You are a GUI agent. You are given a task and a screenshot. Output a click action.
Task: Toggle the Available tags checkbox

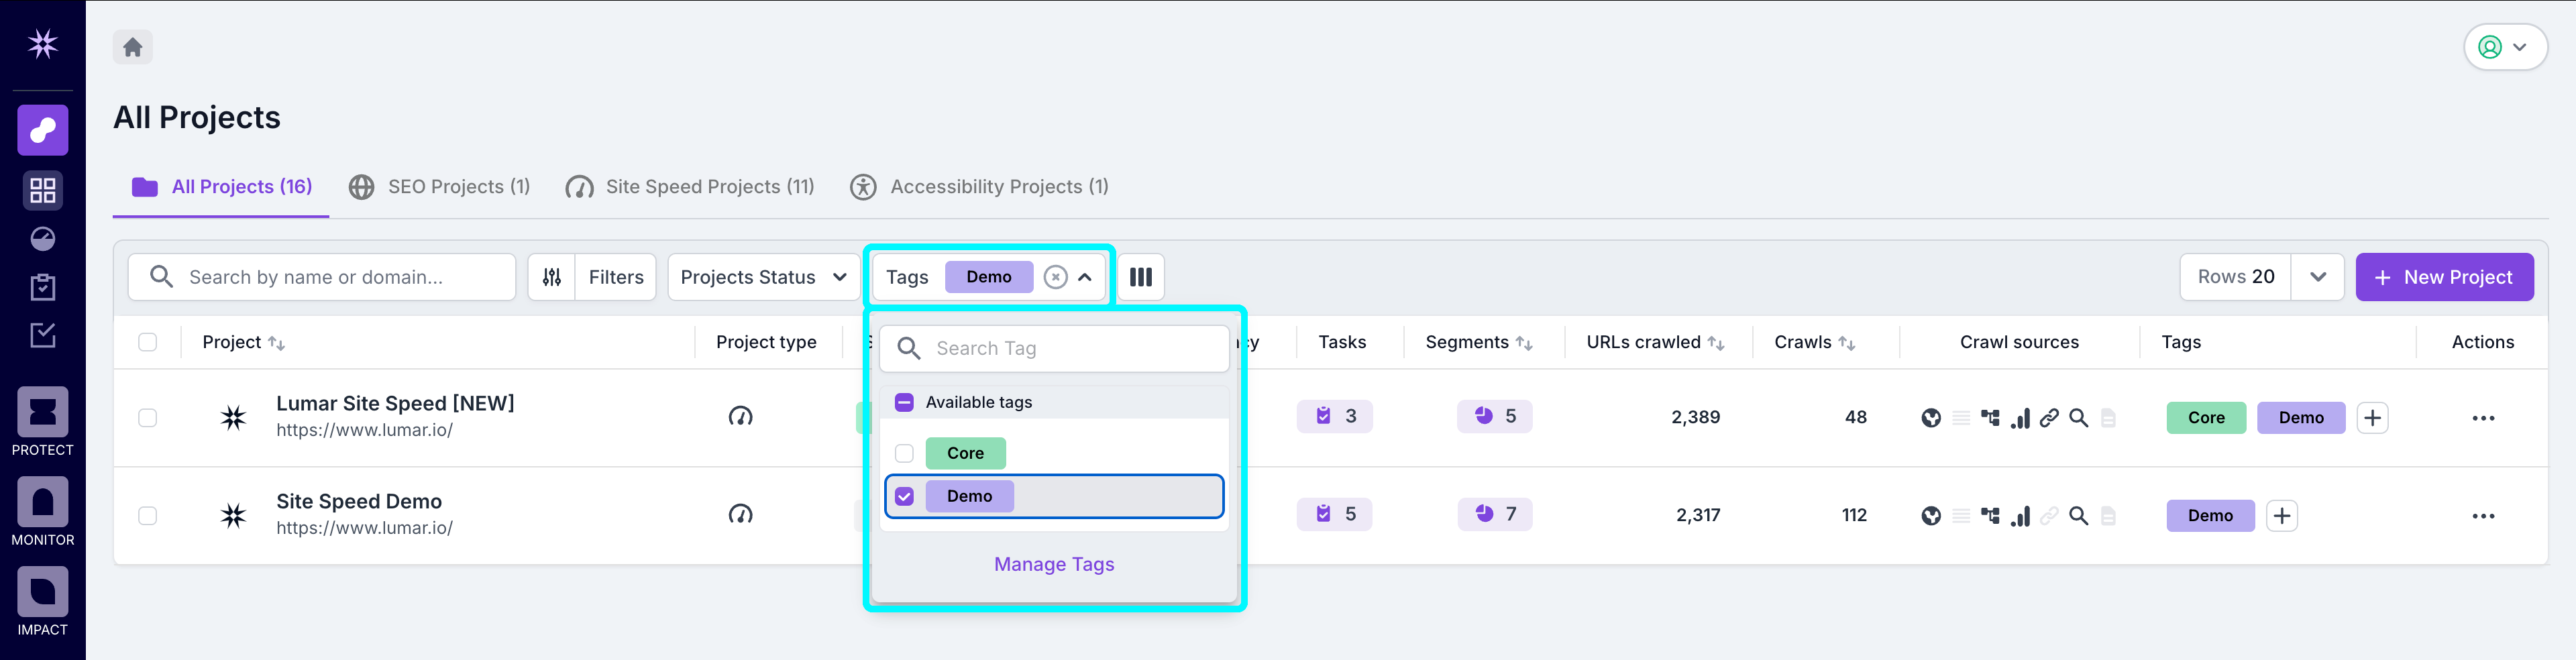pos(904,402)
